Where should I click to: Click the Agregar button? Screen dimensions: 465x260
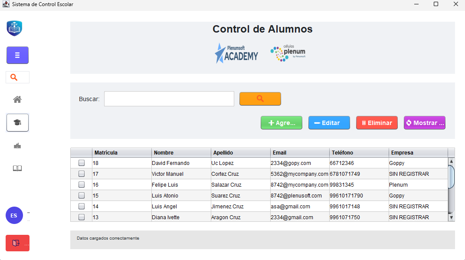pyautogui.click(x=281, y=122)
